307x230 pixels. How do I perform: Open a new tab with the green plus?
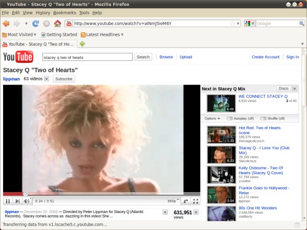[82, 44]
